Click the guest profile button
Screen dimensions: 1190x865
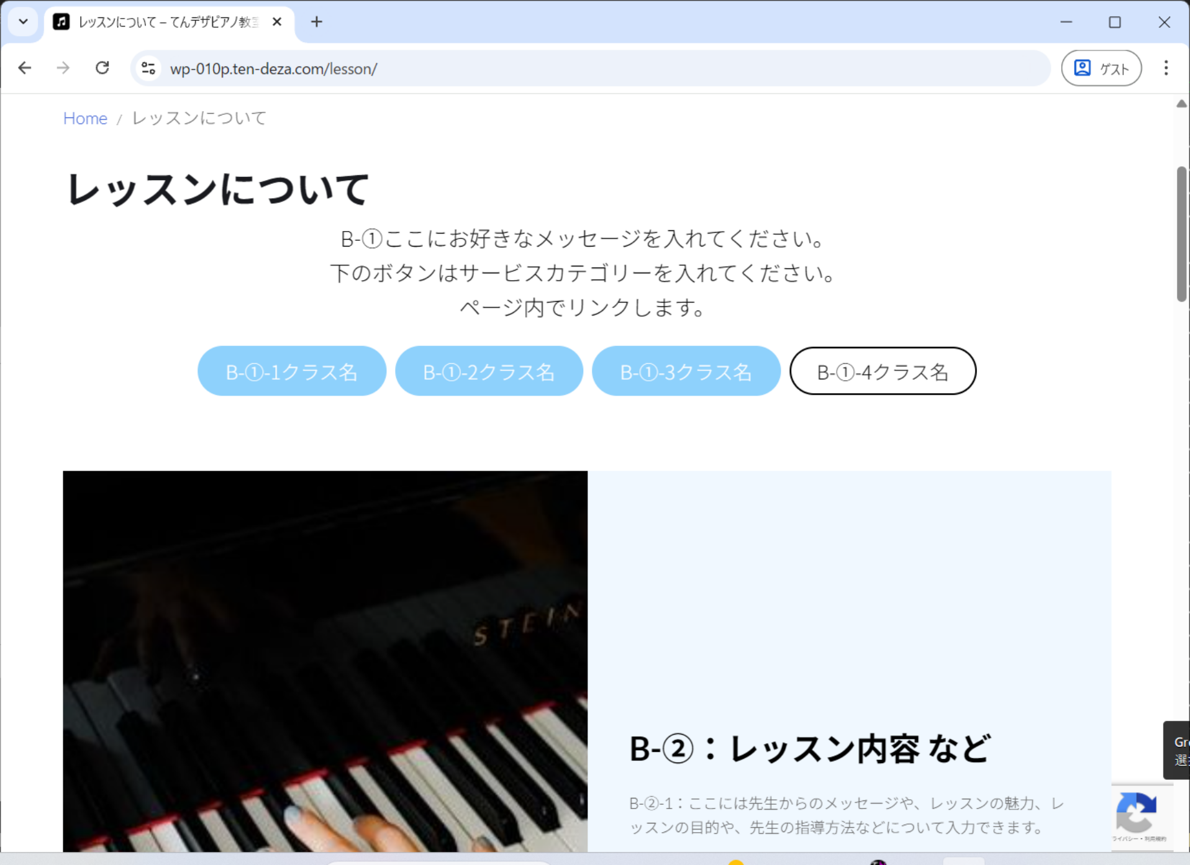pos(1101,68)
